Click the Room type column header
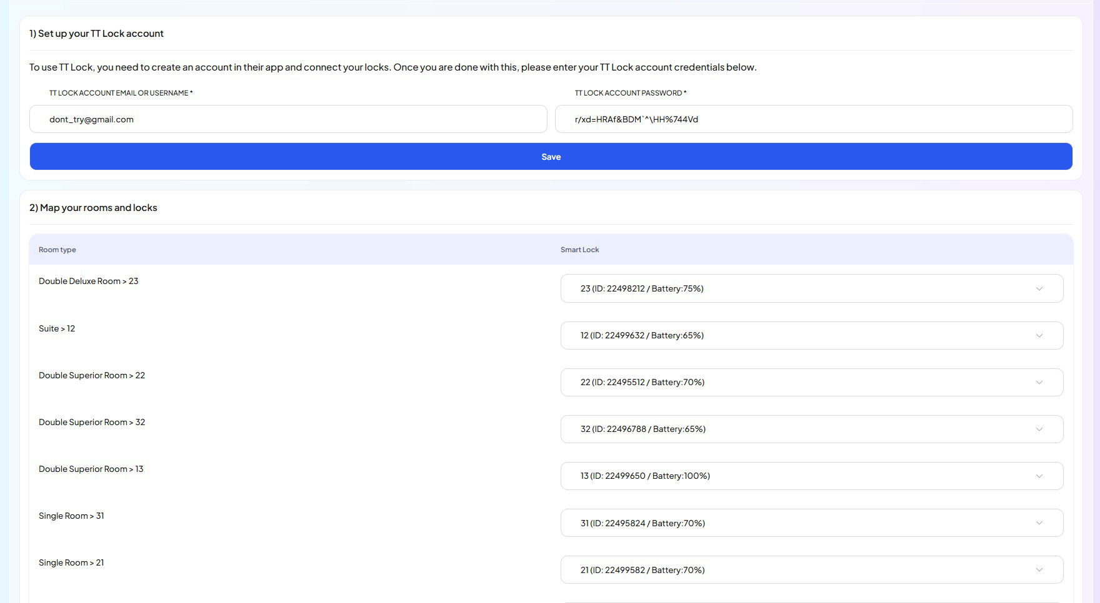The width and height of the screenshot is (1100, 603). coord(57,250)
